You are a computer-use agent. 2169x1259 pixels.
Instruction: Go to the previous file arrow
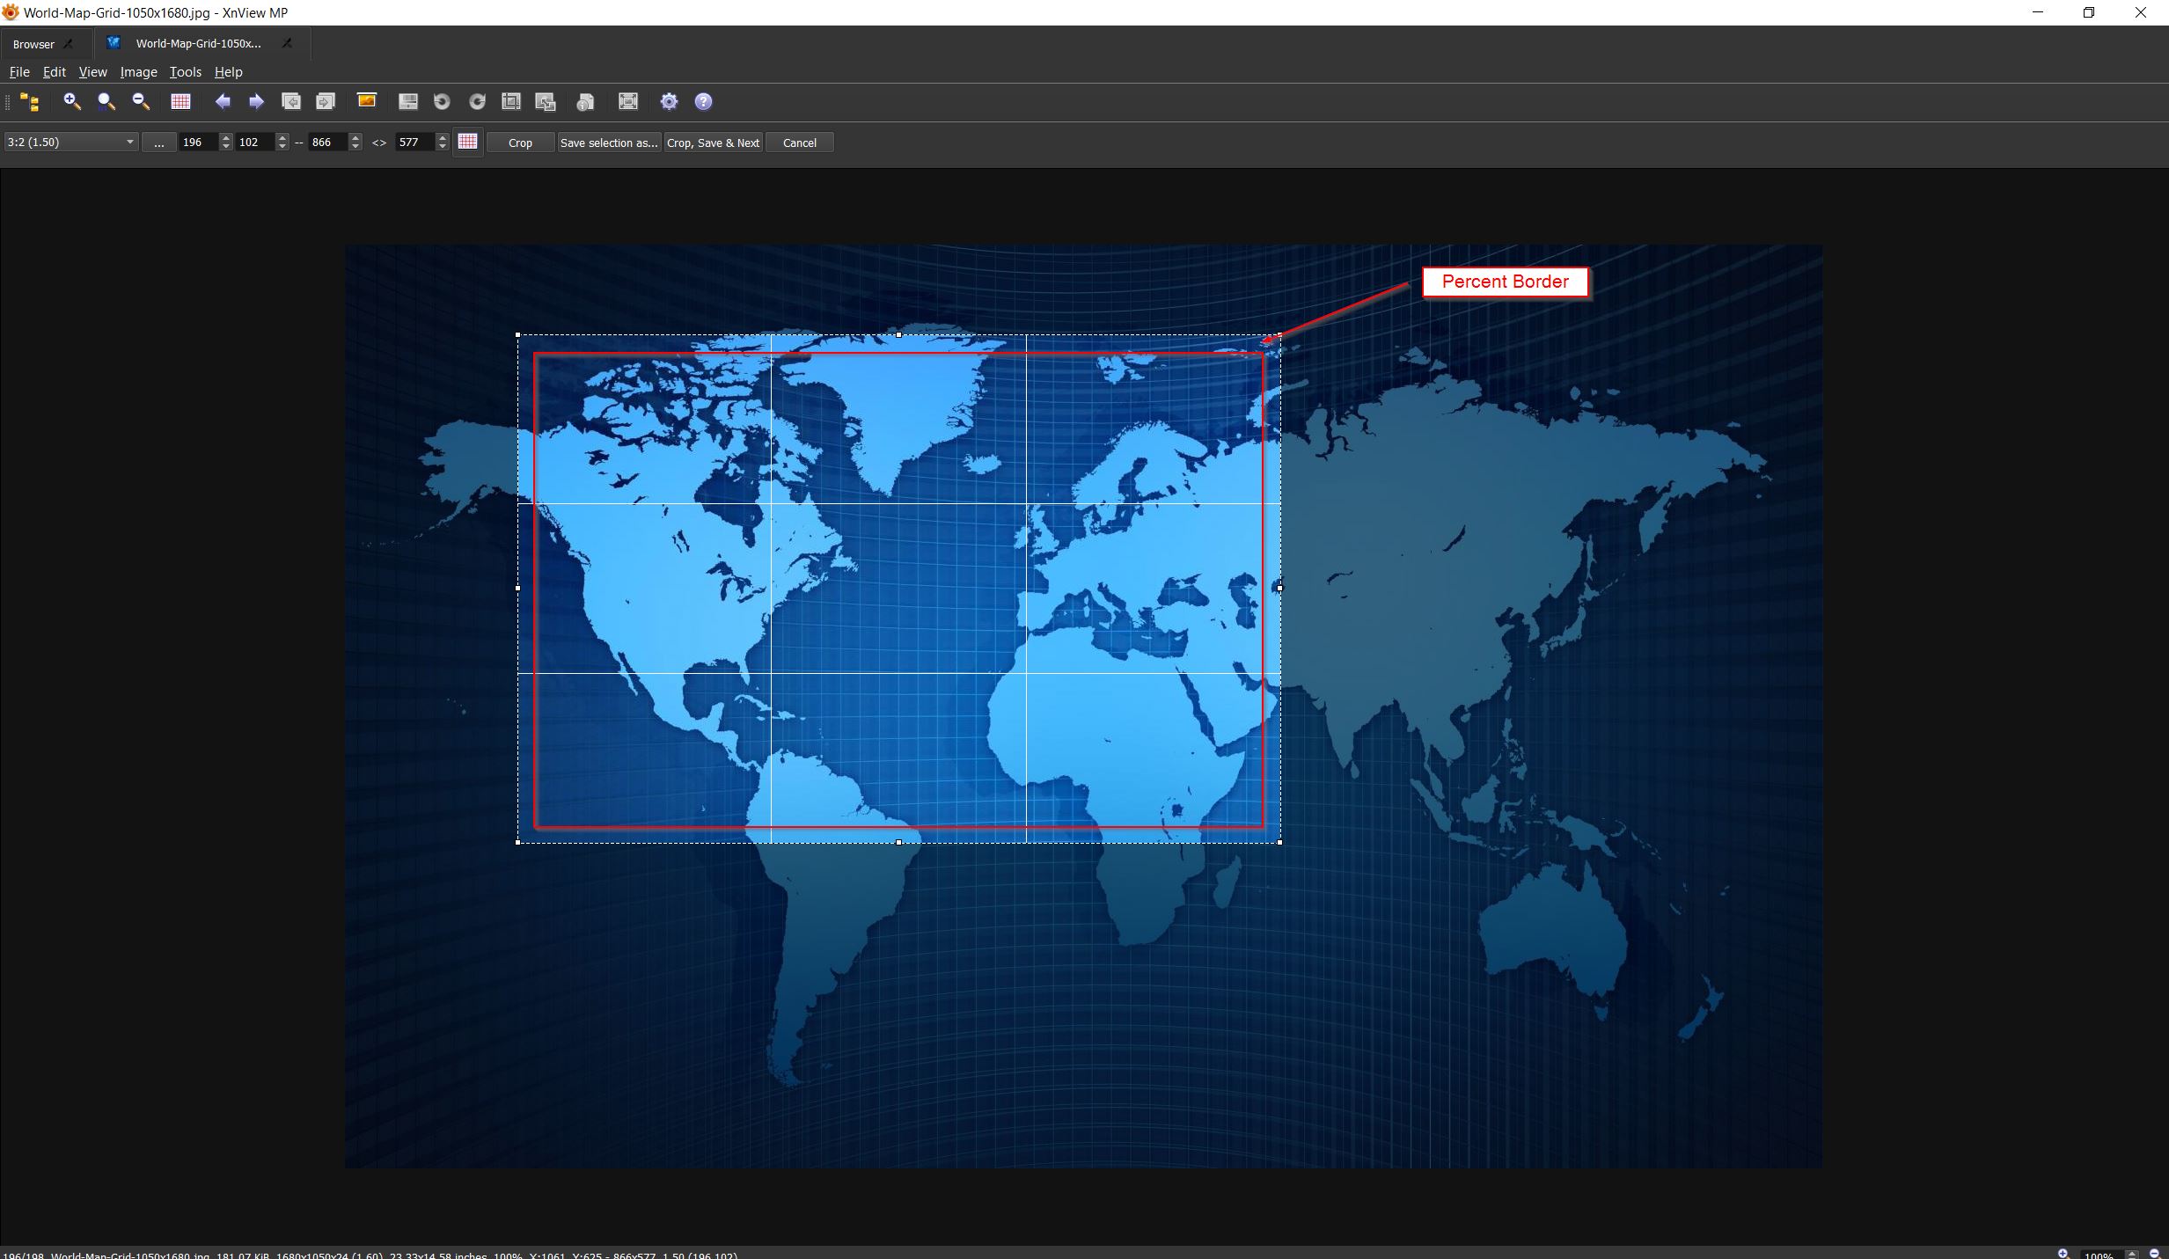click(x=223, y=102)
